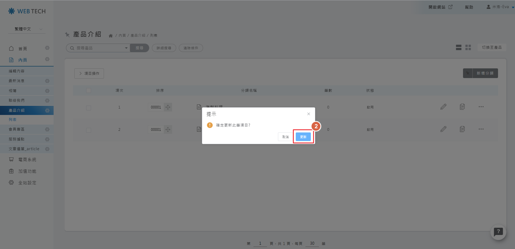
Task: Close the 提示 dialog with X
Action: pos(309,114)
